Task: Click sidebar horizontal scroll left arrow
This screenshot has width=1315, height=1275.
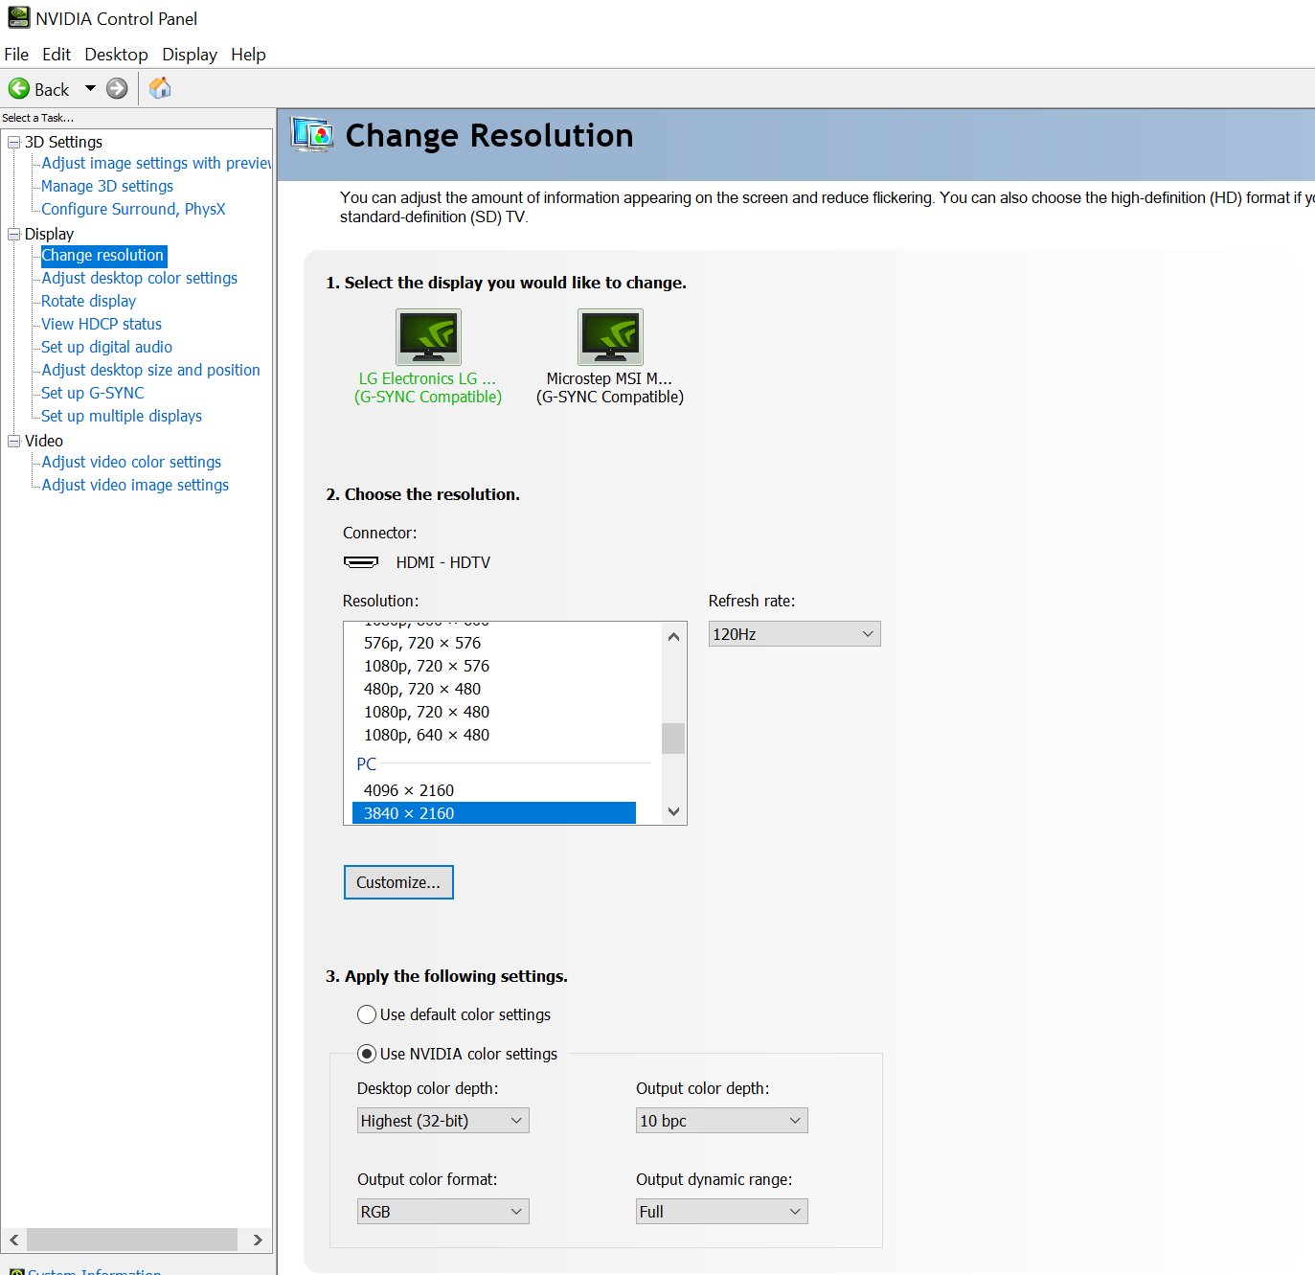Action: pyautogui.click(x=14, y=1240)
